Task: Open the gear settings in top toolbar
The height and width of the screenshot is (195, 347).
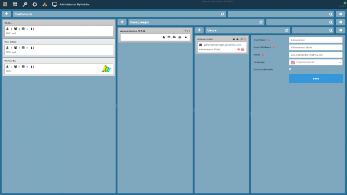Action: click(35, 4)
